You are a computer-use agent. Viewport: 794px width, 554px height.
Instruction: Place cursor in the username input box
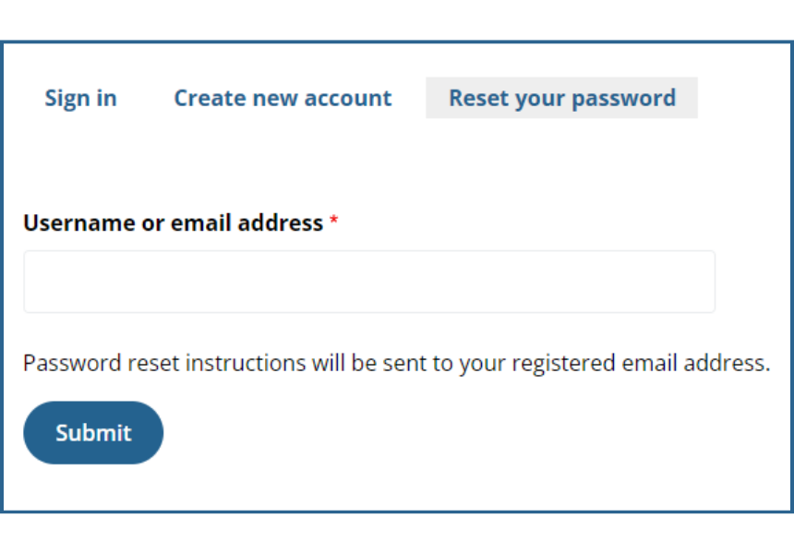(x=369, y=282)
